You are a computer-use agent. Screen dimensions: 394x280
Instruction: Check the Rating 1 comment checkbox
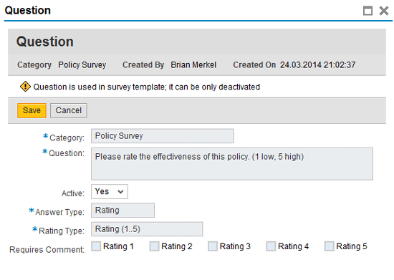click(96, 246)
